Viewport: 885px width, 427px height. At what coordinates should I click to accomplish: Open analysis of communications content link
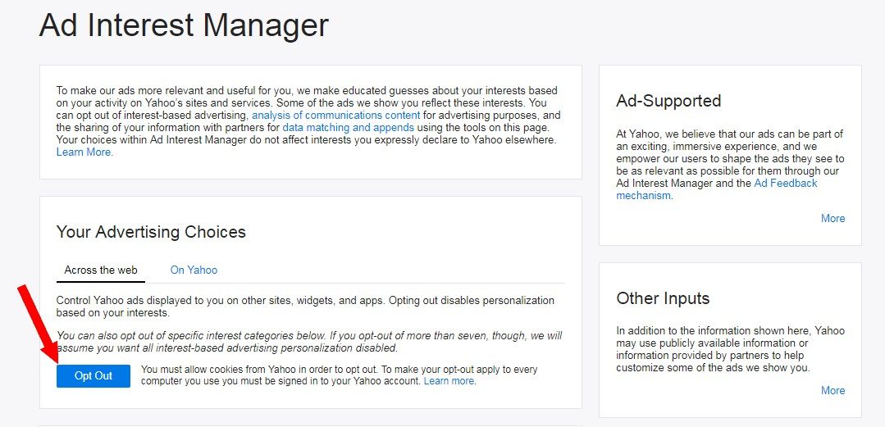pos(335,115)
